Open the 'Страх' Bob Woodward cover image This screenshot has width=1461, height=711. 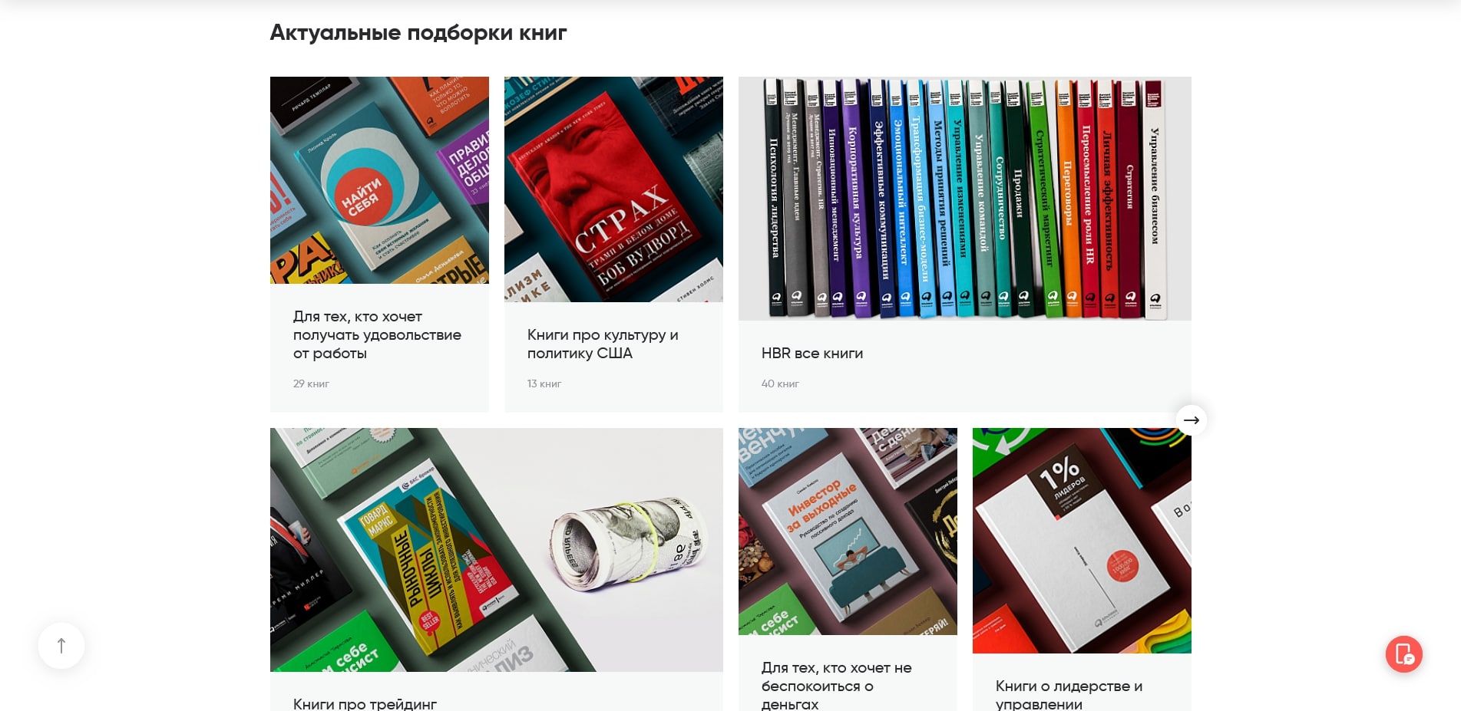pyautogui.click(x=613, y=189)
